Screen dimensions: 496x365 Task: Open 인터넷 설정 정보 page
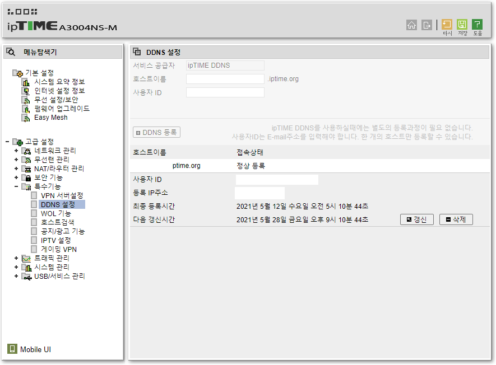(59, 91)
